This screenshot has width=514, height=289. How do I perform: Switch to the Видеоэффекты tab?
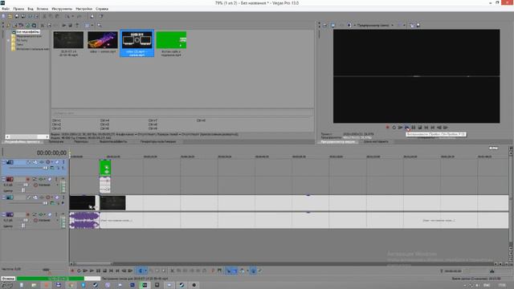pyautogui.click(x=113, y=142)
